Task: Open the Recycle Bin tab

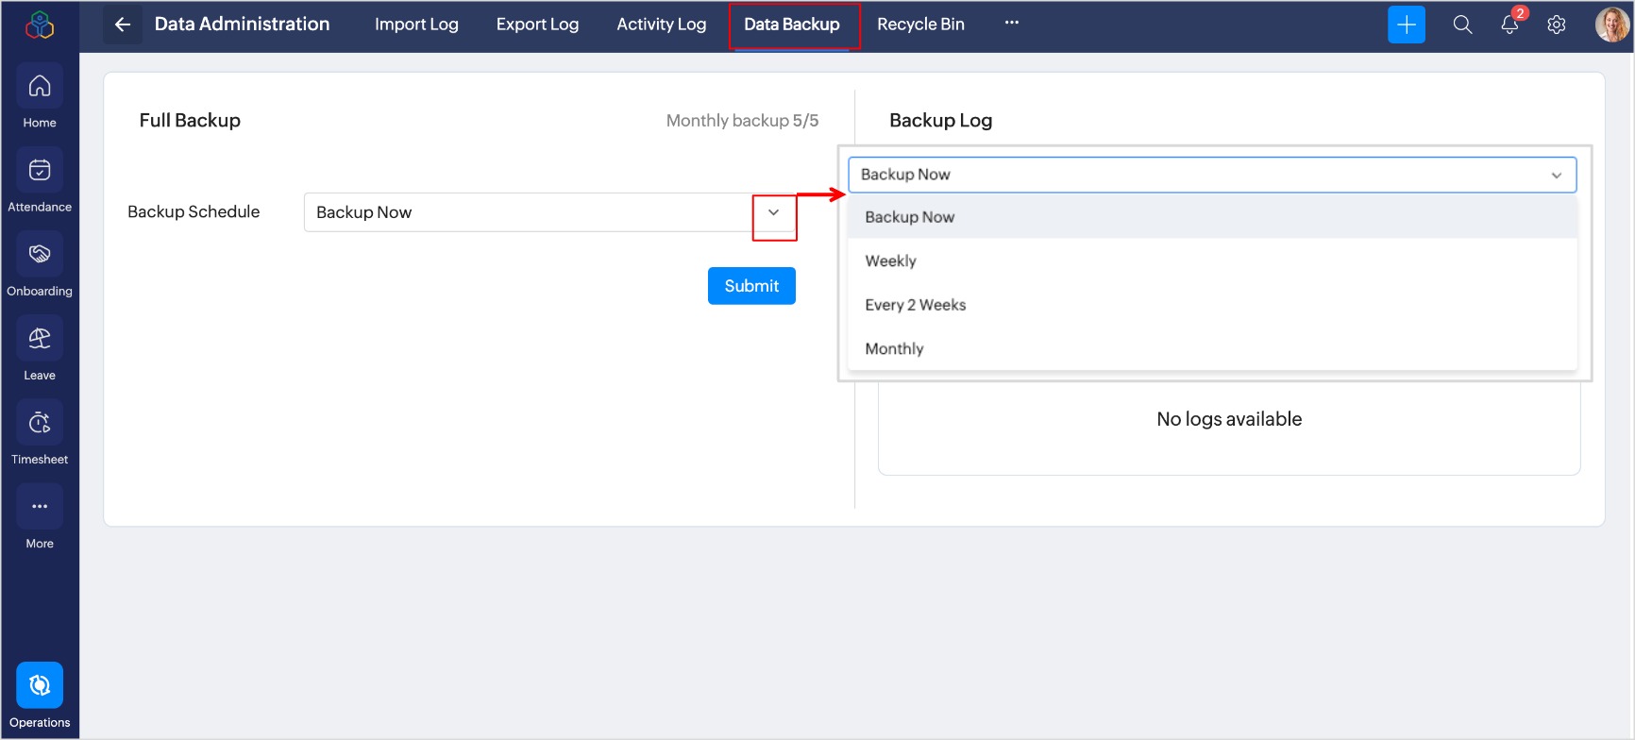Action: pyautogui.click(x=920, y=25)
